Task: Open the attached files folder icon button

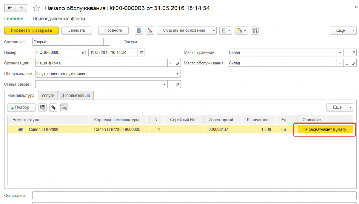Action: (x=241, y=30)
